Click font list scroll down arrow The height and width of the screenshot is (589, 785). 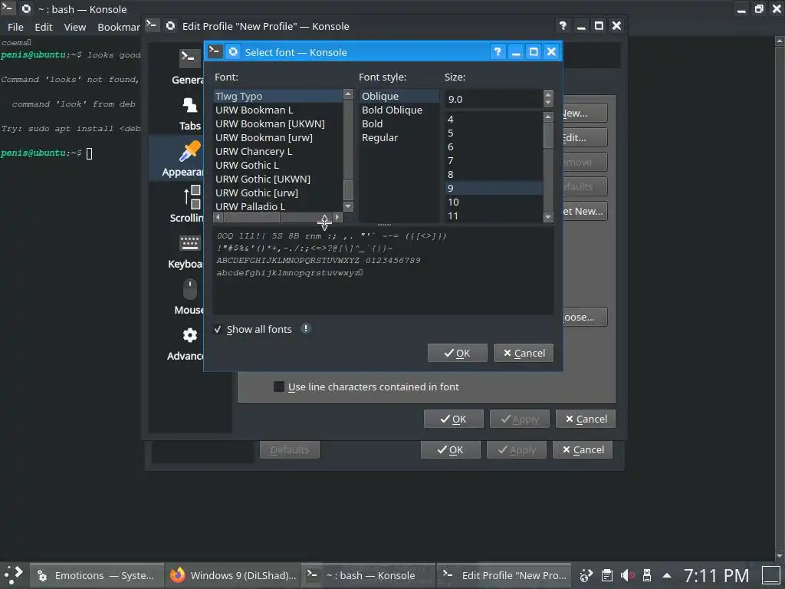[x=349, y=206]
